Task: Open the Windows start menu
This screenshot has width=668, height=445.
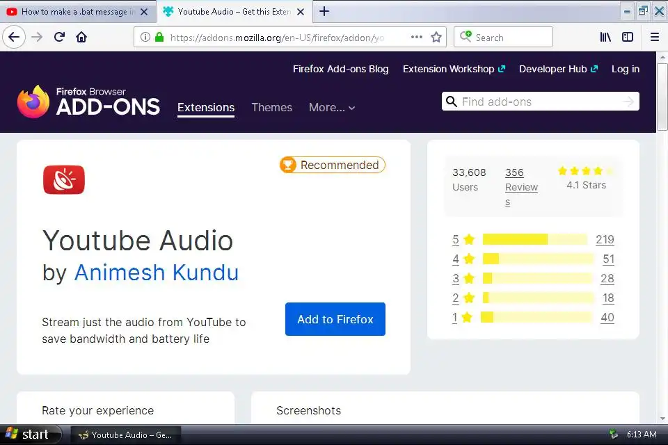Action: (x=30, y=435)
